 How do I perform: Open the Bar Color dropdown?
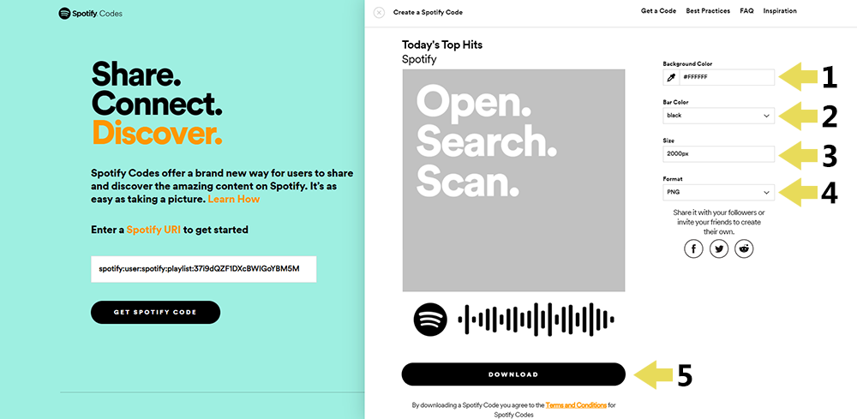coord(719,116)
